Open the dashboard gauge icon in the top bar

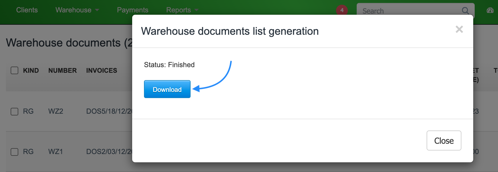tap(490, 10)
